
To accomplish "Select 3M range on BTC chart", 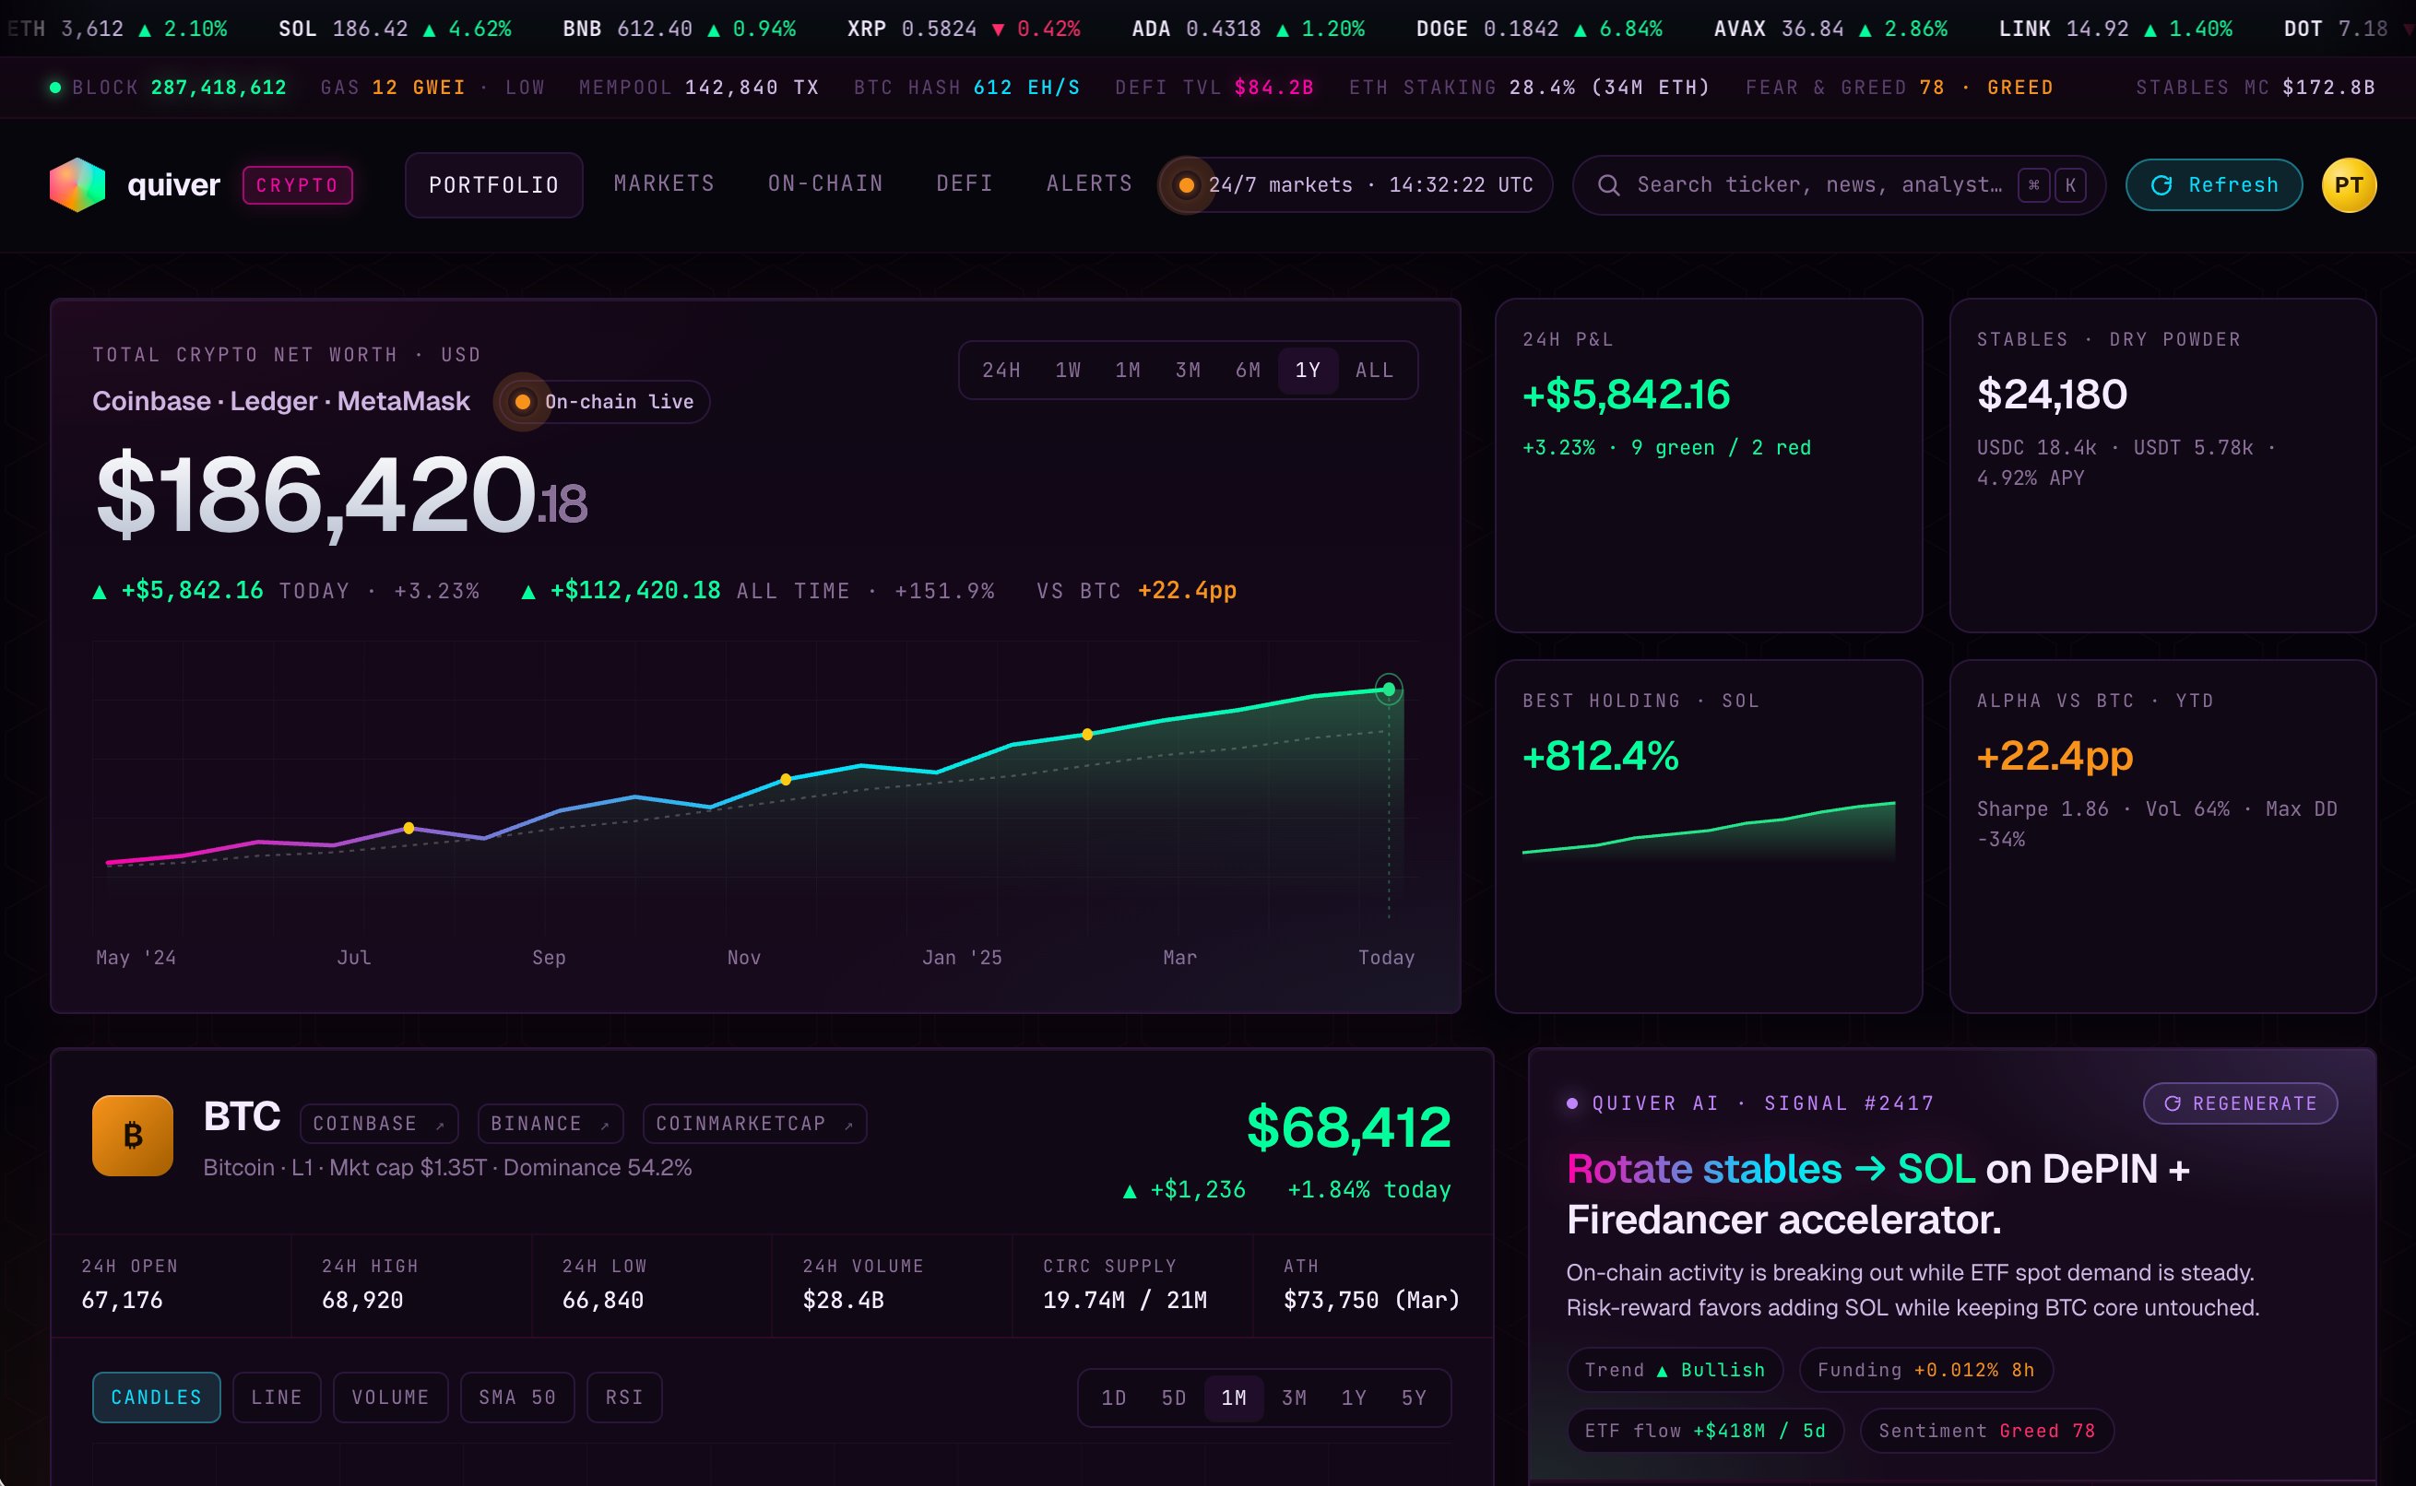I will [x=1294, y=1398].
